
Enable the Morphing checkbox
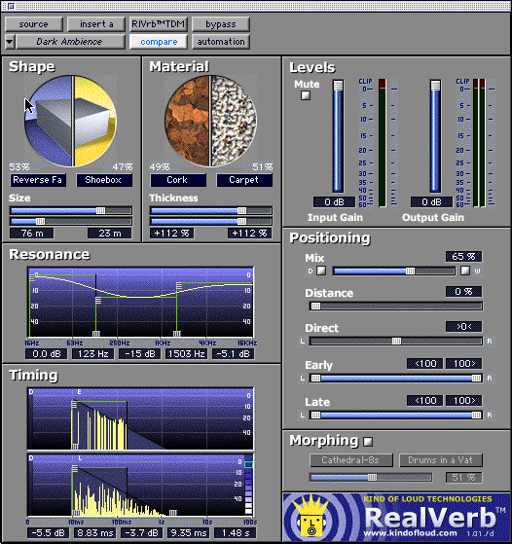(x=368, y=441)
